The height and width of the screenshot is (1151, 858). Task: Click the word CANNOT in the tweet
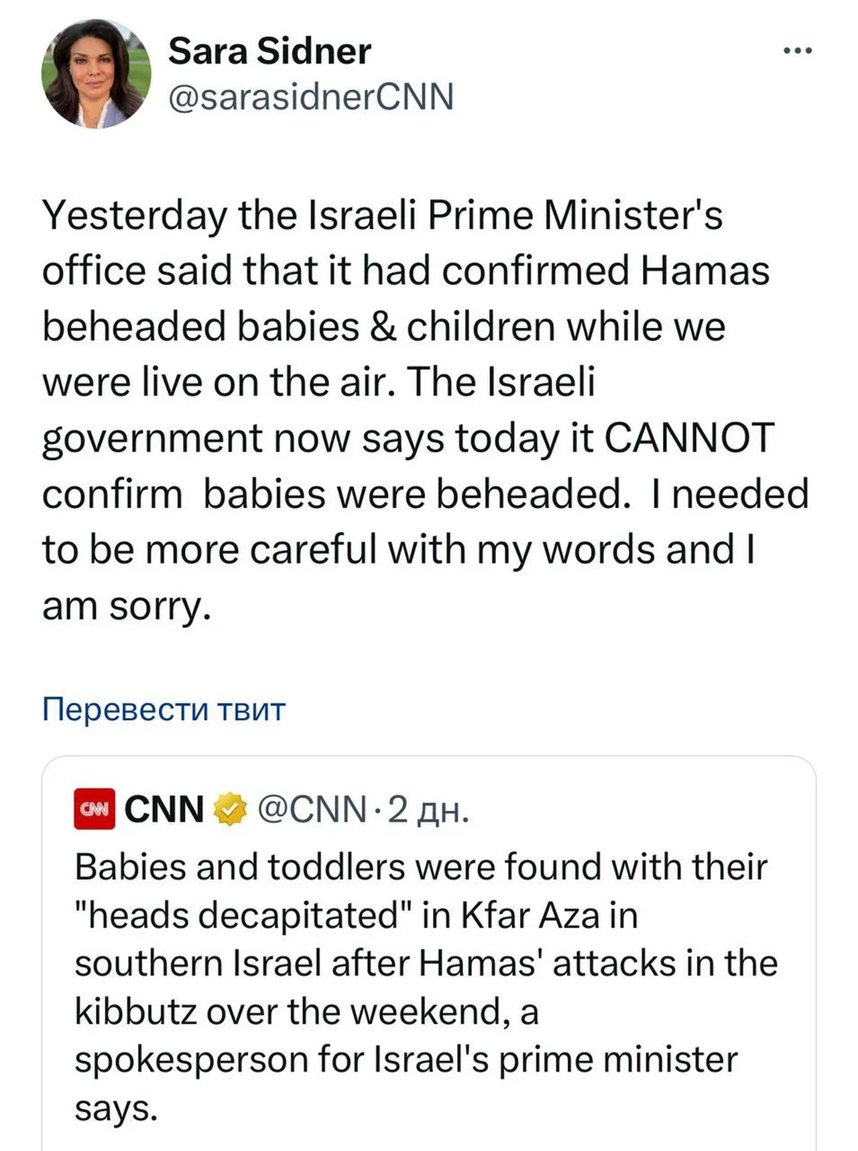click(689, 438)
